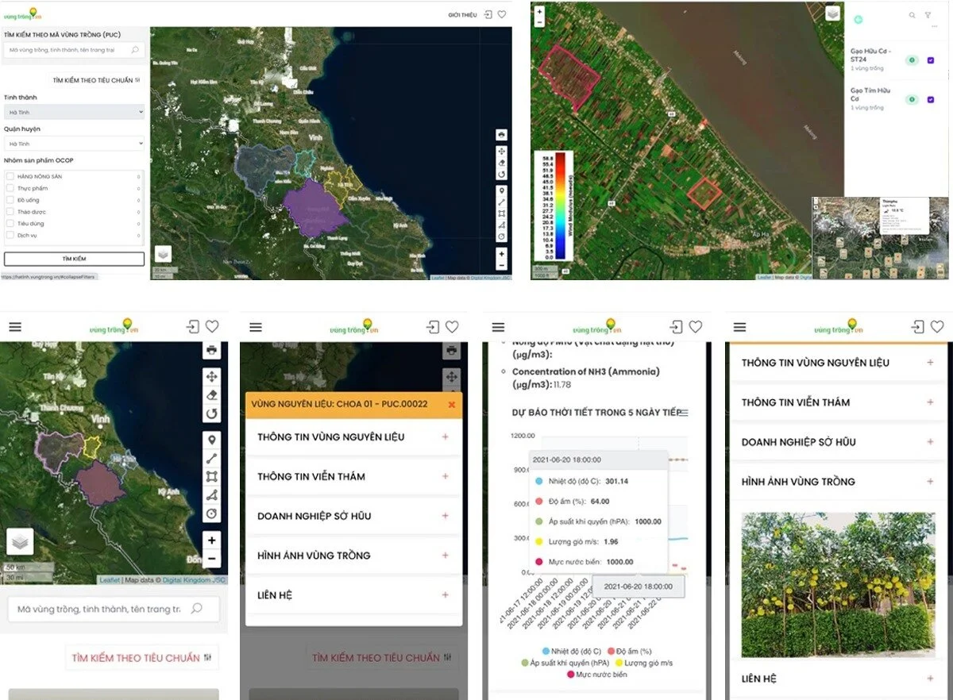953x700 pixels.
Task: Expand THÔNG TIN VÙNG NGUYÊN LIỆU in CHOA 01 popup
Action: pos(353,437)
